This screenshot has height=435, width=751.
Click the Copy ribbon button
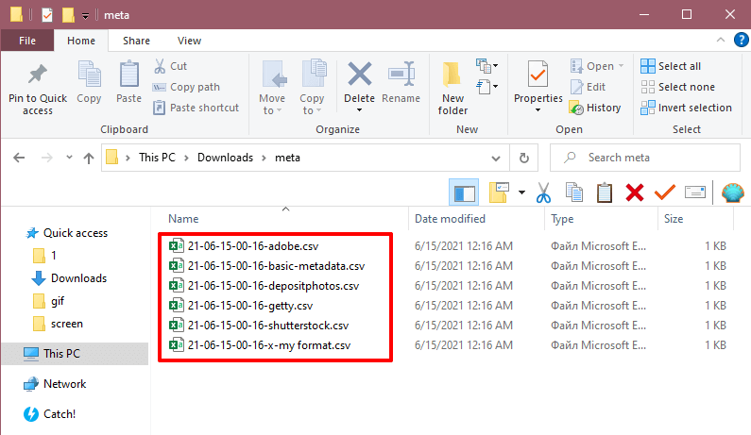[x=89, y=83]
